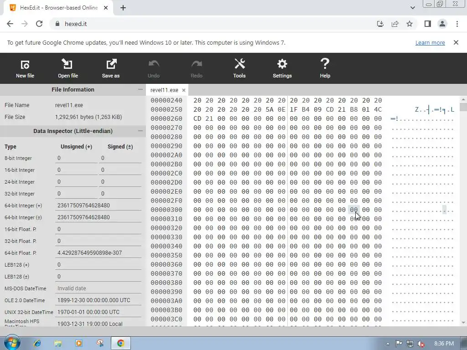Viewport: 467px width, 350px height.
Task: Click the site lock icon
Action: pos(57,24)
